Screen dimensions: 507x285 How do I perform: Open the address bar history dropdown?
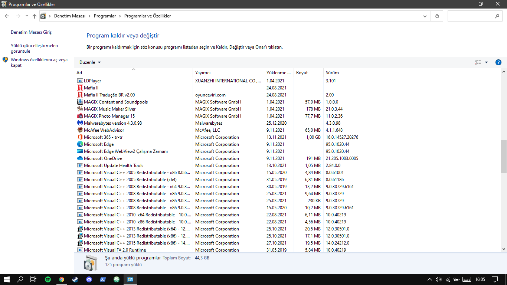425,16
